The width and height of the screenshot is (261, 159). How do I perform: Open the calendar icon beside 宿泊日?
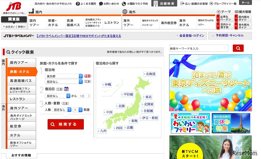pos(66,89)
